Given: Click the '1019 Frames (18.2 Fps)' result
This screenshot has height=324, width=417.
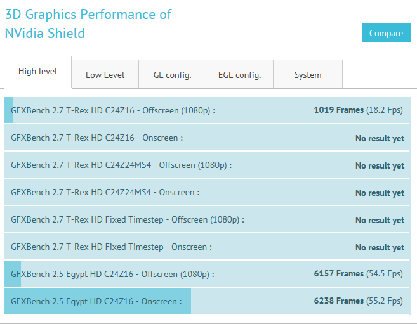Looking at the screenshot, I should [359, 110].
